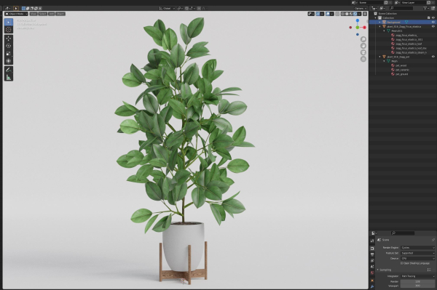The image size is (437, 290).
Task: Click the Render samples value field
Action: pos(417,282)
